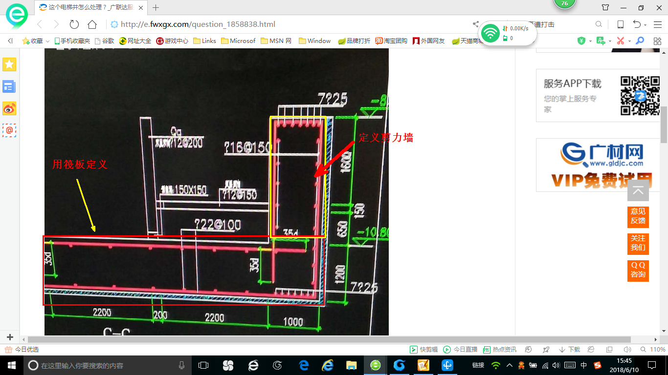Open the MSN 网 bookmark folder

[x=276, y=41]
